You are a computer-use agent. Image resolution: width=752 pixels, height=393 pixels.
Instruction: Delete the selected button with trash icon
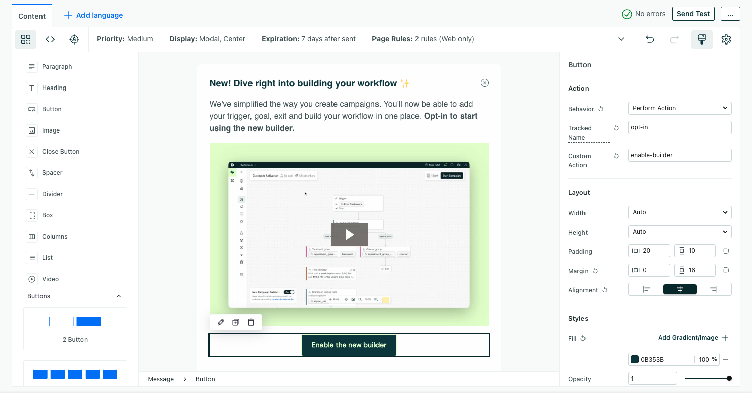click(x=251, y=322)
